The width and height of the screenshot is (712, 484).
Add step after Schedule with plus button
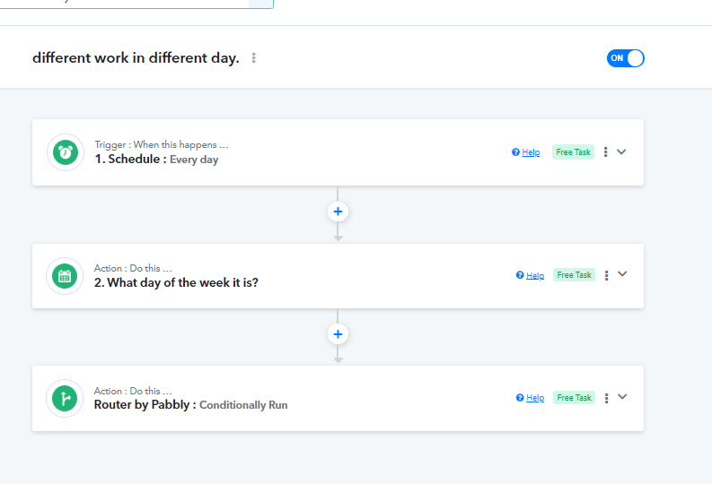coord(338,212)
